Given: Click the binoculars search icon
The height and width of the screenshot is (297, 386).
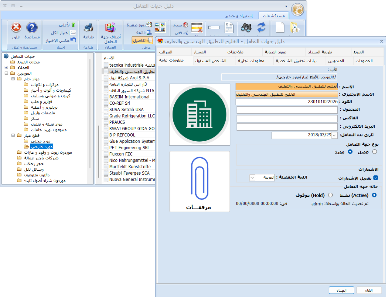Looking at the screenshot, I should click(246, 28).
